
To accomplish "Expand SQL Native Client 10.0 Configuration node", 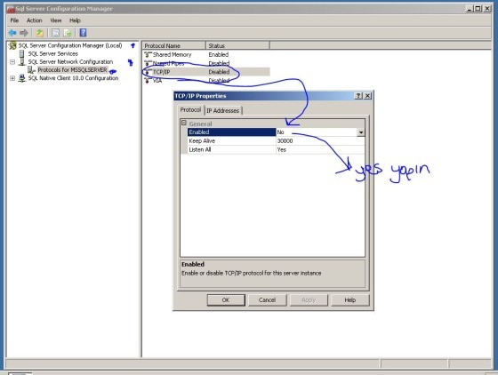I will click(12, 78).
